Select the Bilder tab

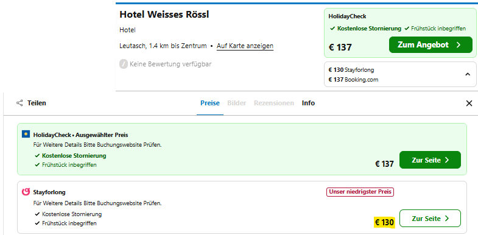[236, 103]
